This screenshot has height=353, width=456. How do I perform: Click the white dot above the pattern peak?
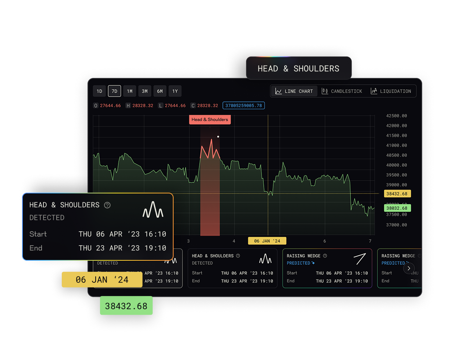click(218, 137)
